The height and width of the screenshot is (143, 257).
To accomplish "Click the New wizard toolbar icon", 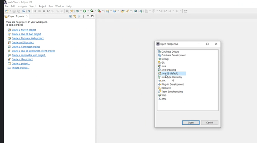I will pyautogui.click(x=7, y=11).
